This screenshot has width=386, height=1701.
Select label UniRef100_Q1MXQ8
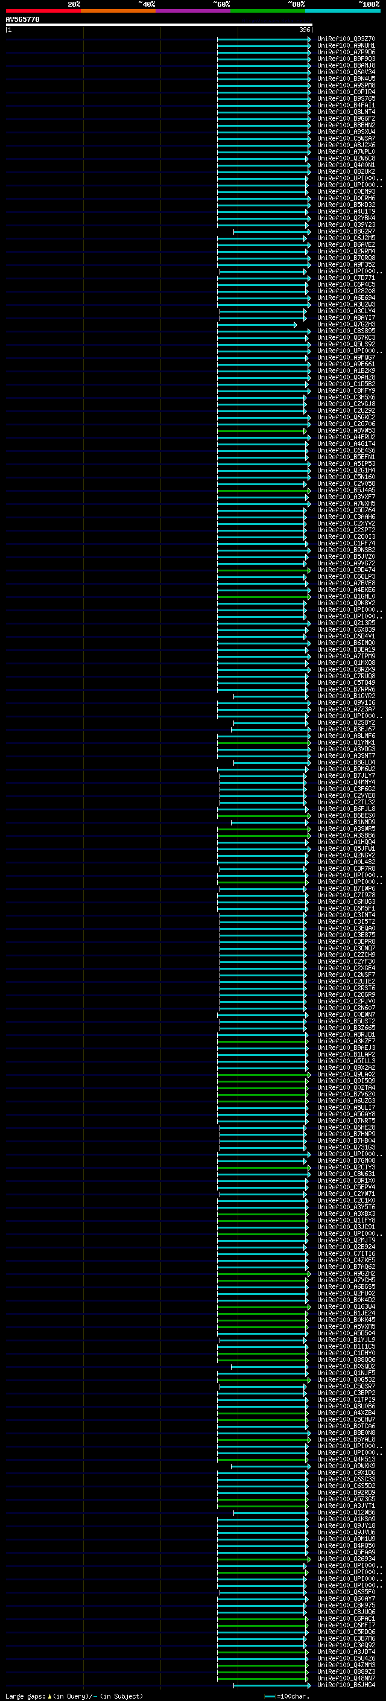tap(346, 663)
